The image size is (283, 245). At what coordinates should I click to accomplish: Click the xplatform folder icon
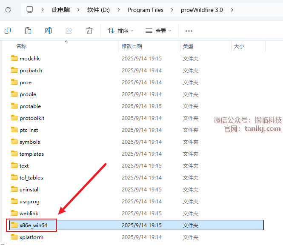click(14, 237)
